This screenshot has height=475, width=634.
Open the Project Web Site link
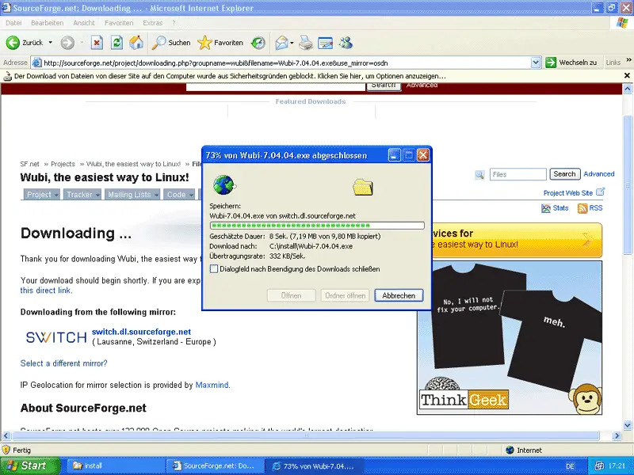[x=568, y=193]
